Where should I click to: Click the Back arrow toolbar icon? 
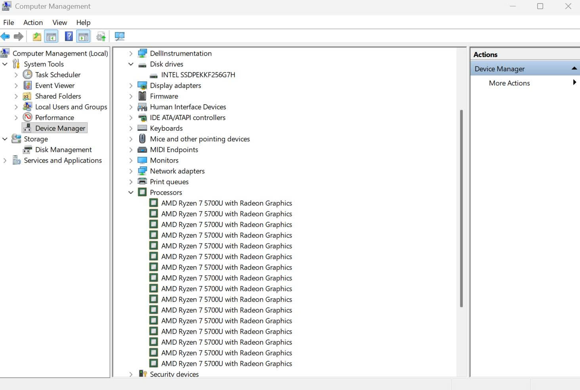5,37
